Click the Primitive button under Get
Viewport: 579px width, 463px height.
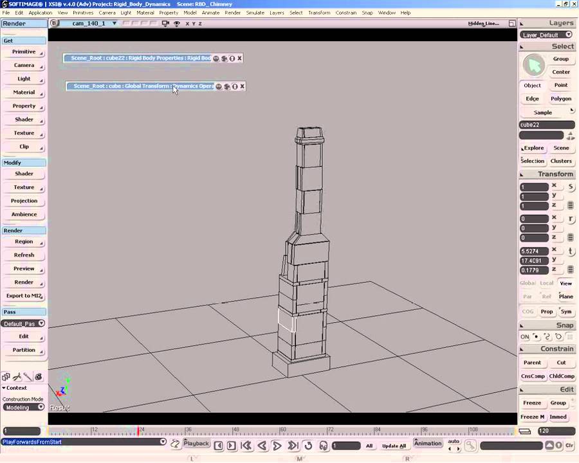(24, 51)
